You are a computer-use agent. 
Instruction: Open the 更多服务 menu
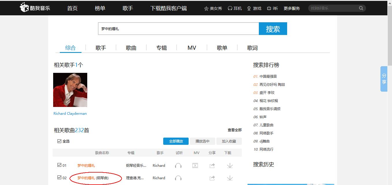coord(292,8)
